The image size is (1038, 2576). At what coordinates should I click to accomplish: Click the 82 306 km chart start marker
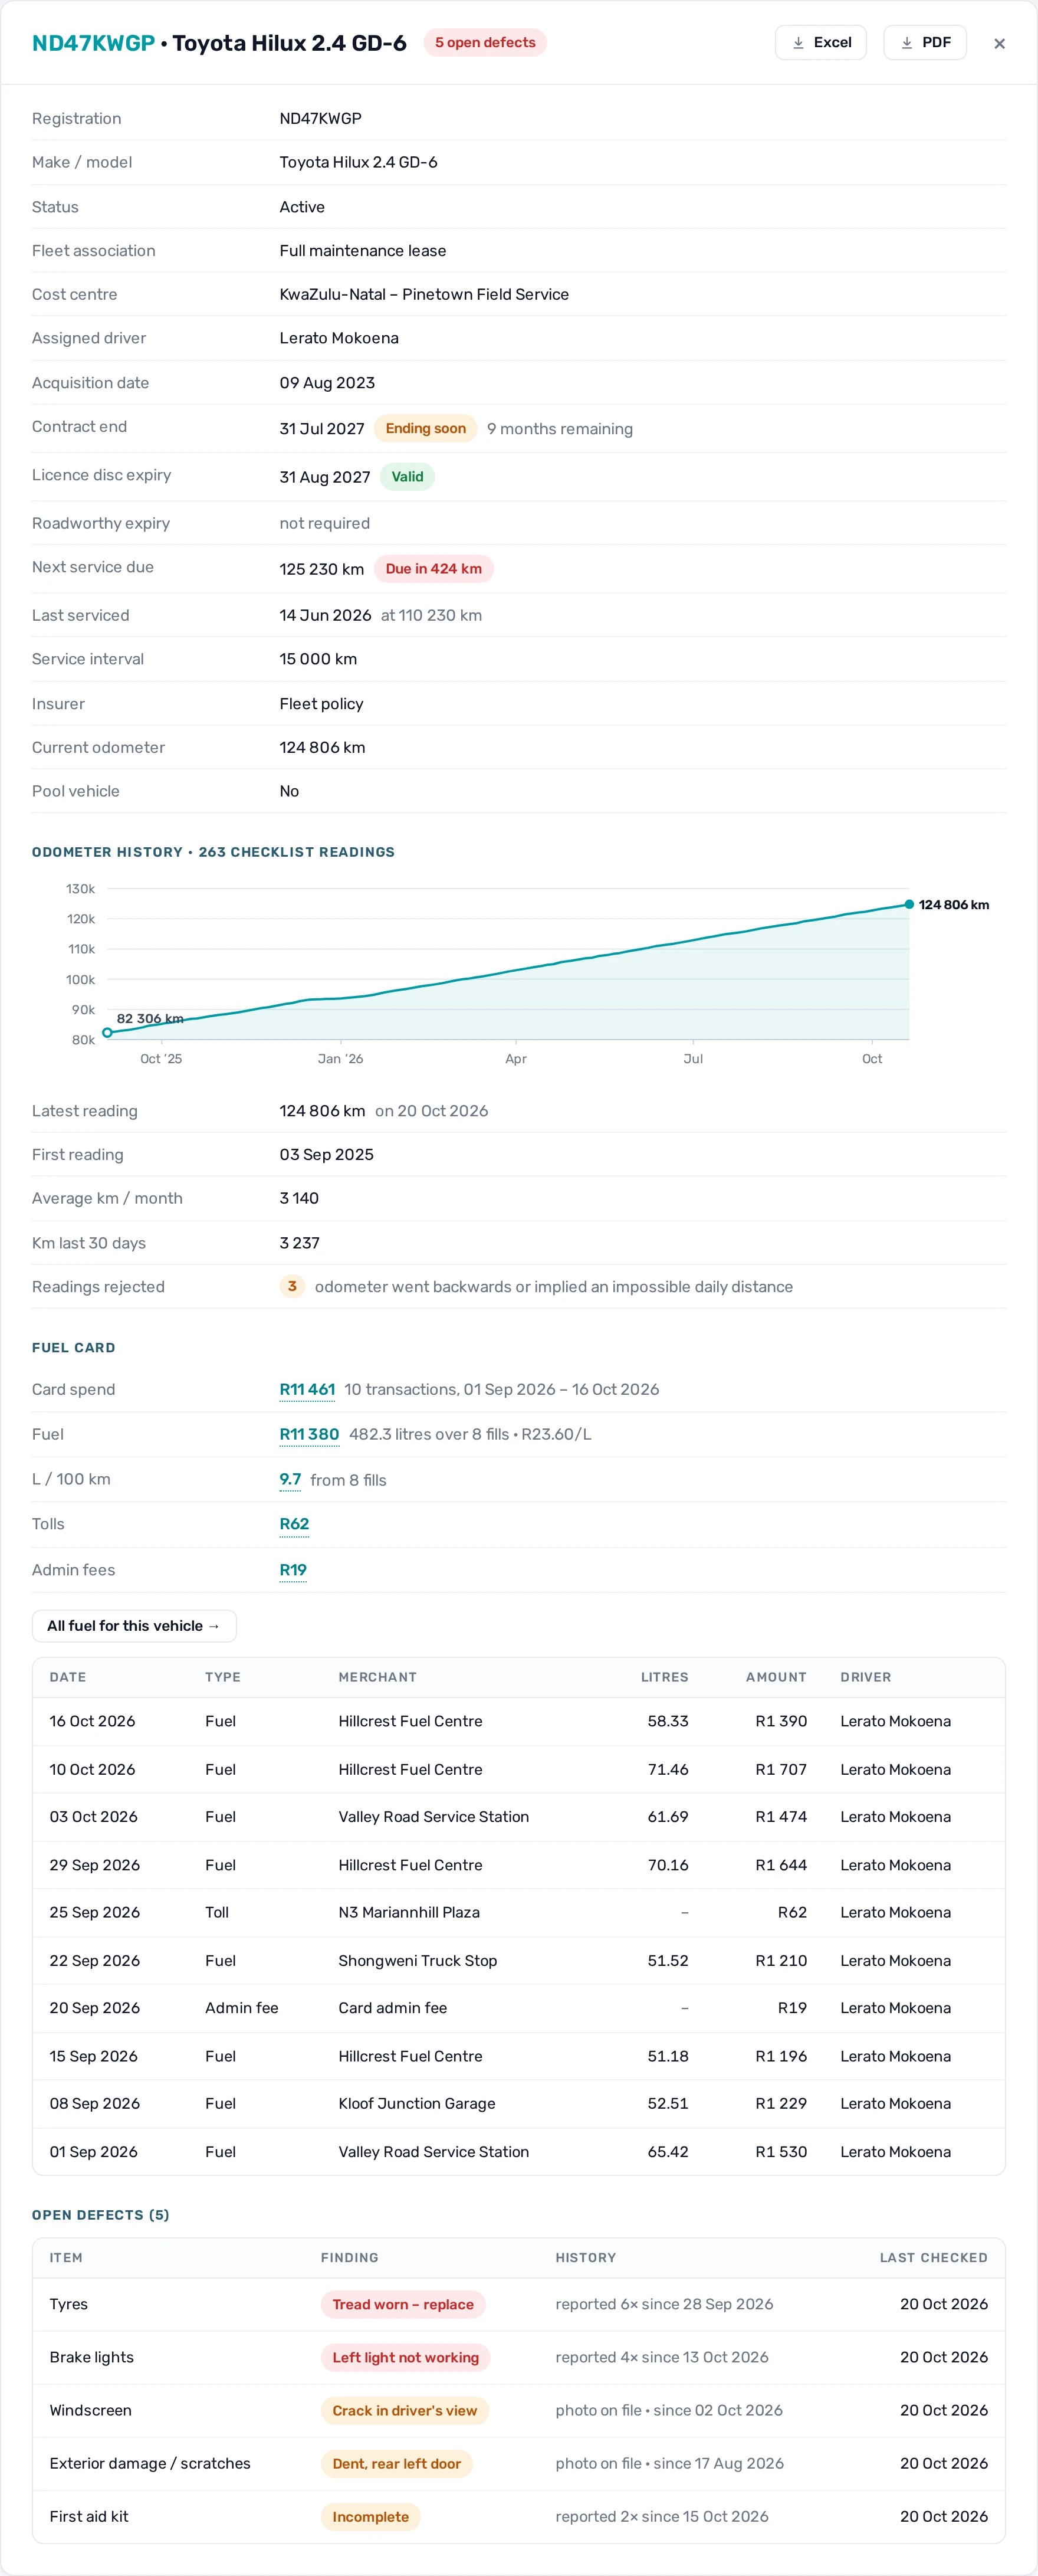pos(107,1033)
